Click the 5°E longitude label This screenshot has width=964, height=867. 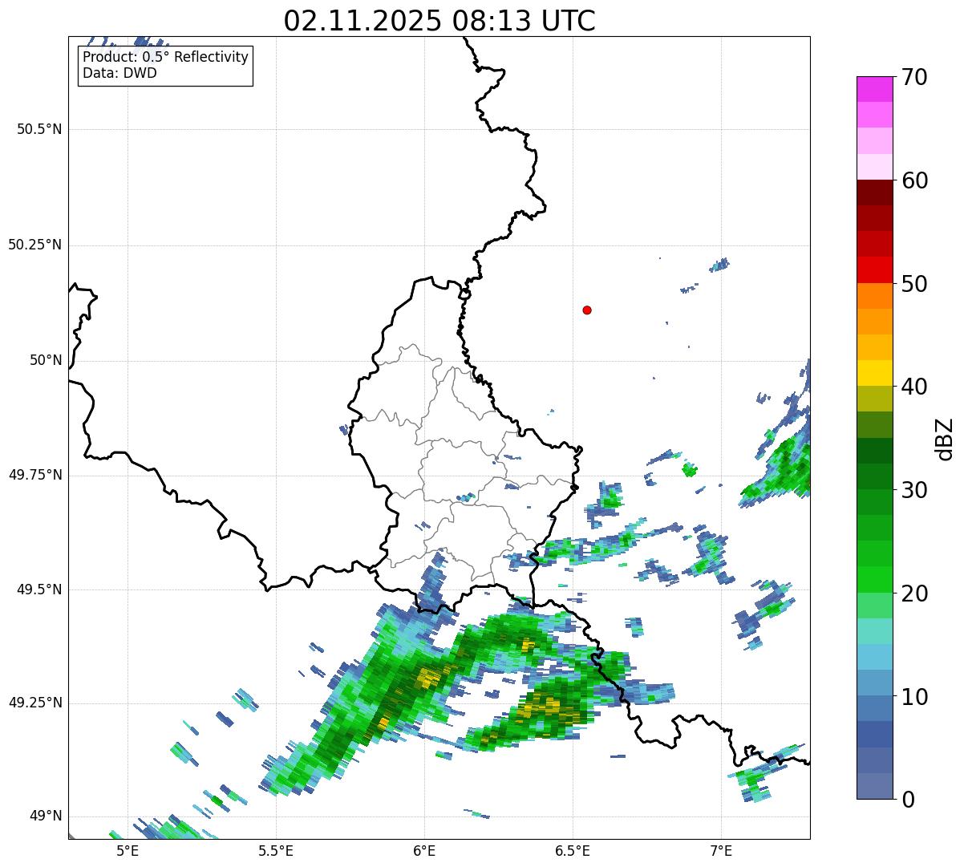click(128, 850)
